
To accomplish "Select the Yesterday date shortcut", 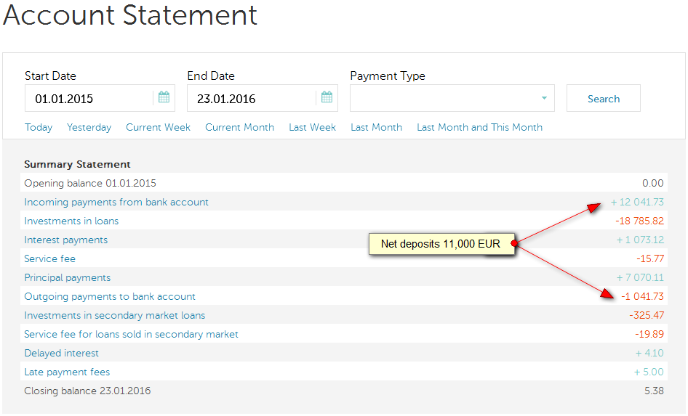I will 89,128.
